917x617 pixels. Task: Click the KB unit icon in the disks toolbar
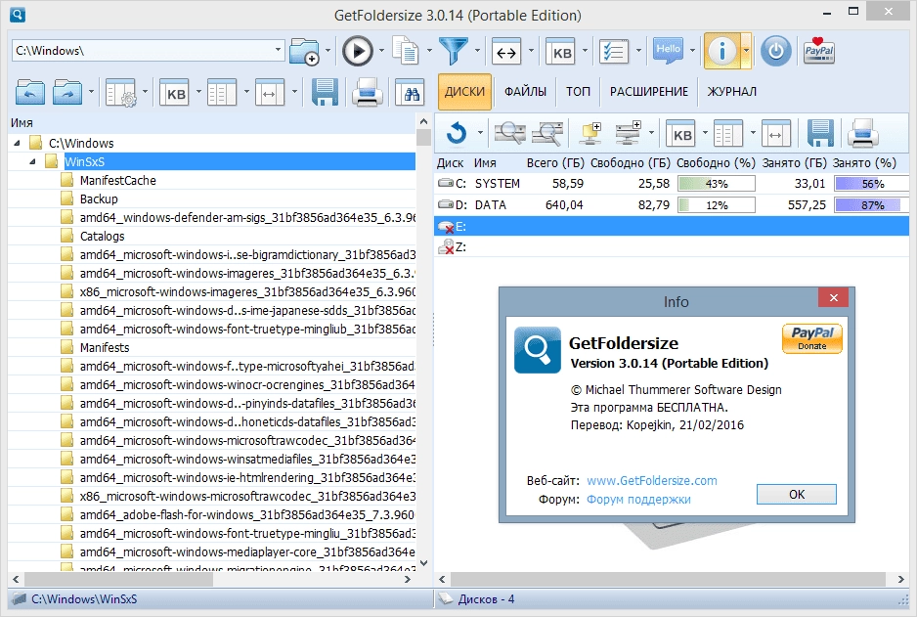681,134
